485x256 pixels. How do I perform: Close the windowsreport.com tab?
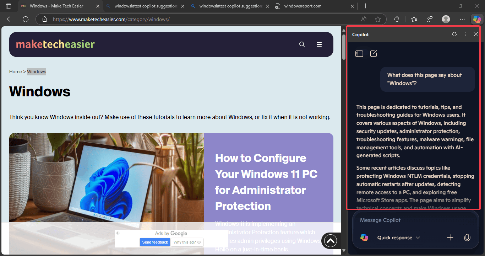352,6
